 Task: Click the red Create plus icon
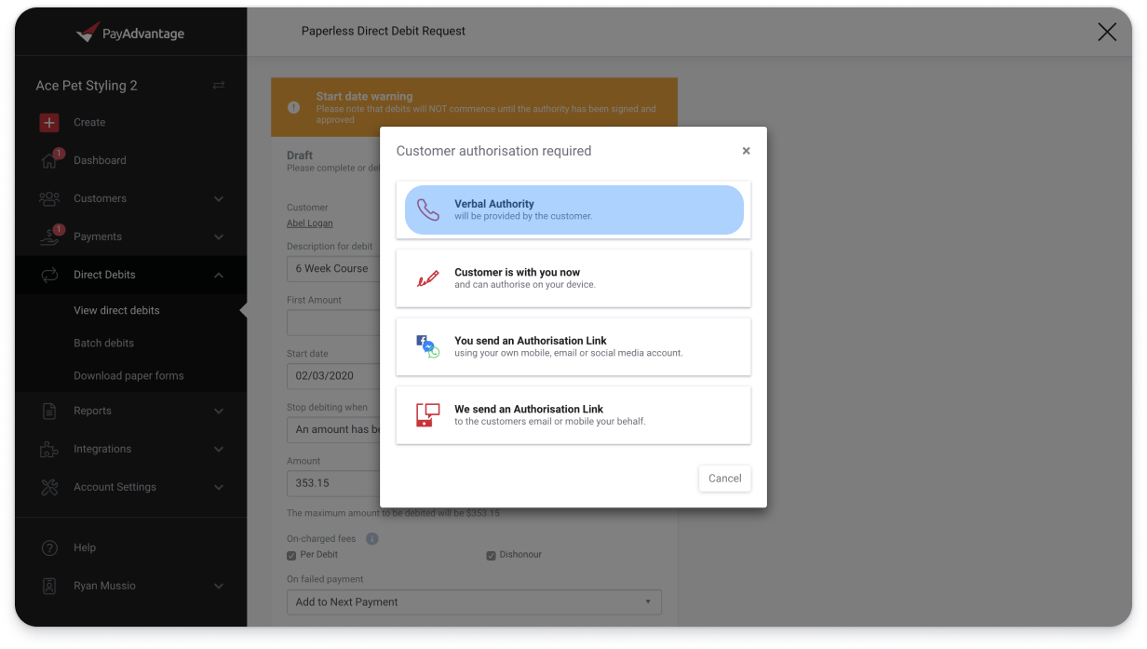click(49, 122)
